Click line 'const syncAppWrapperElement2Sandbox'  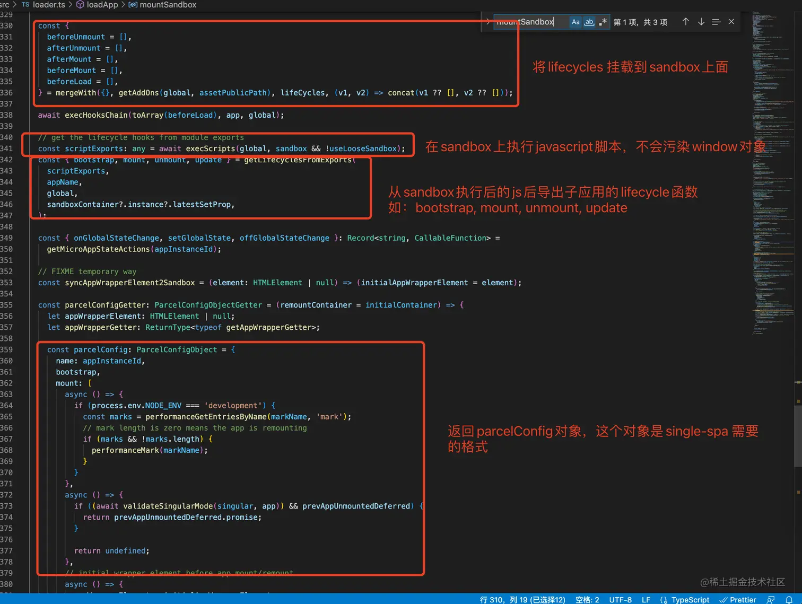click(280, 283)
